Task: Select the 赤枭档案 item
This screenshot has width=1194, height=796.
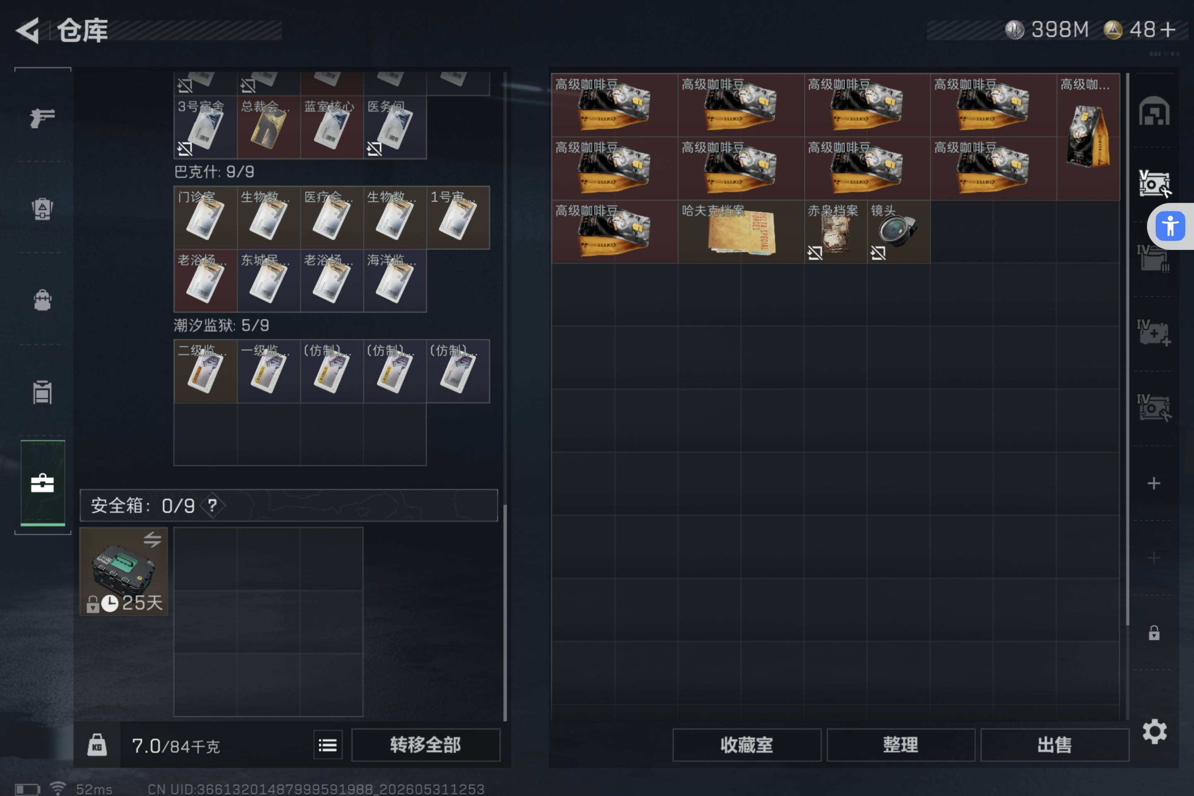Action: click(836, 231)
